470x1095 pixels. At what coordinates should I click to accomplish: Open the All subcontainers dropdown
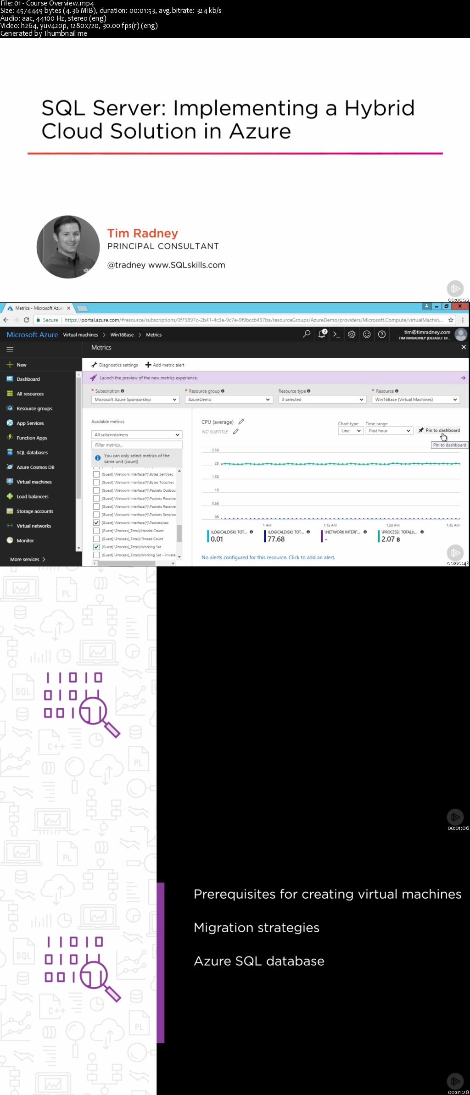(x=136, y=434)
